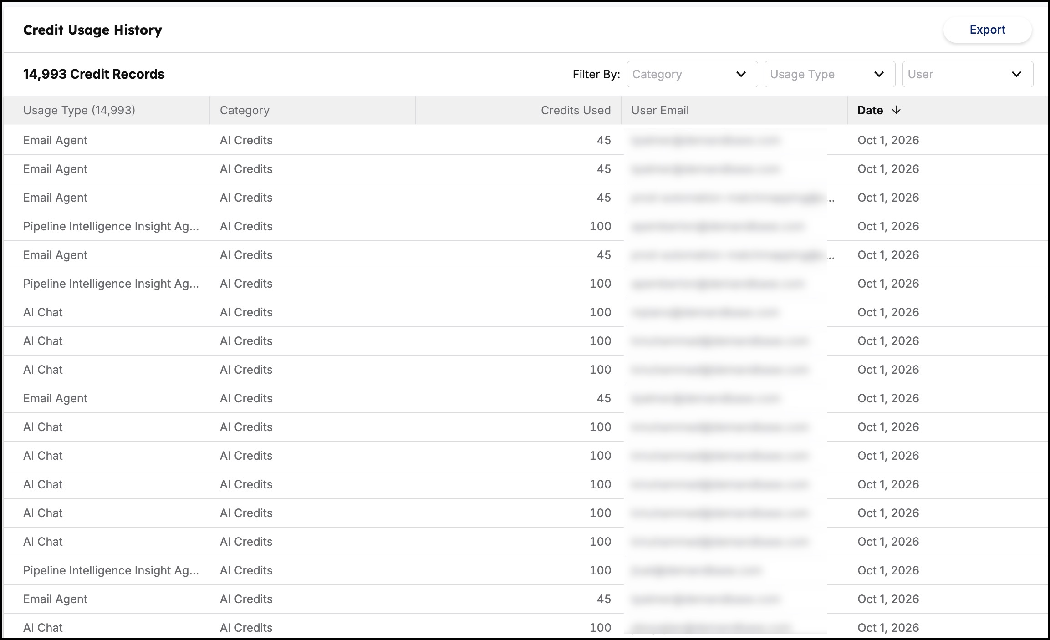Click the Credit Usage History title
Screen dimensions: 1050x640
click(x=92, y=30)
